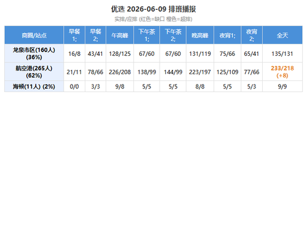Select the 龙泉市区(160人) (36%) row label
This screenshot has width=307, height=230.
(34, 53)
